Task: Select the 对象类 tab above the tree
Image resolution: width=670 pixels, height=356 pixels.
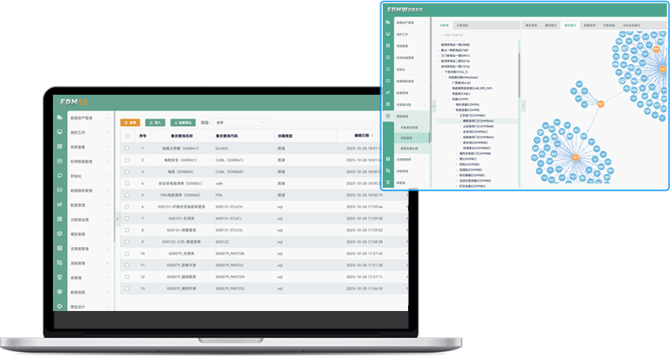Action: tap(444, 25)
